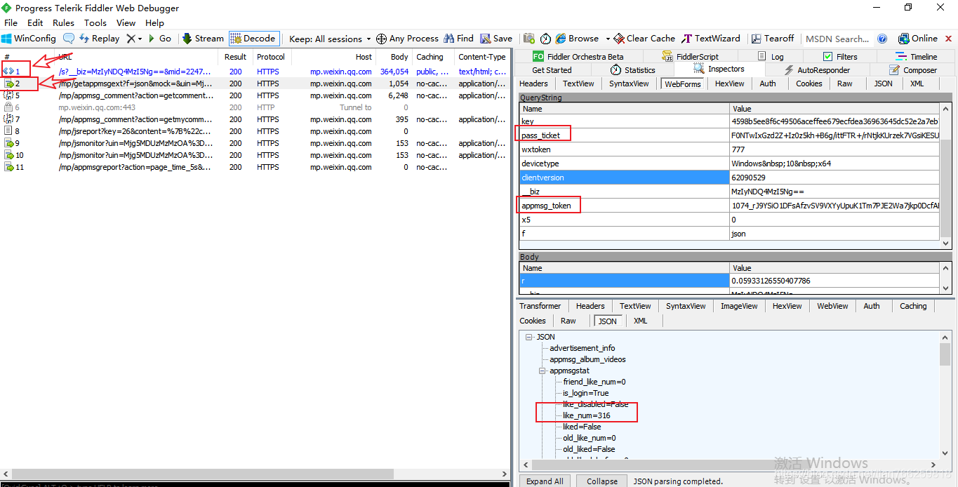The height and width of the screenshot is (487, 958).
Task: Open the View menu
Action: point(126,22)
